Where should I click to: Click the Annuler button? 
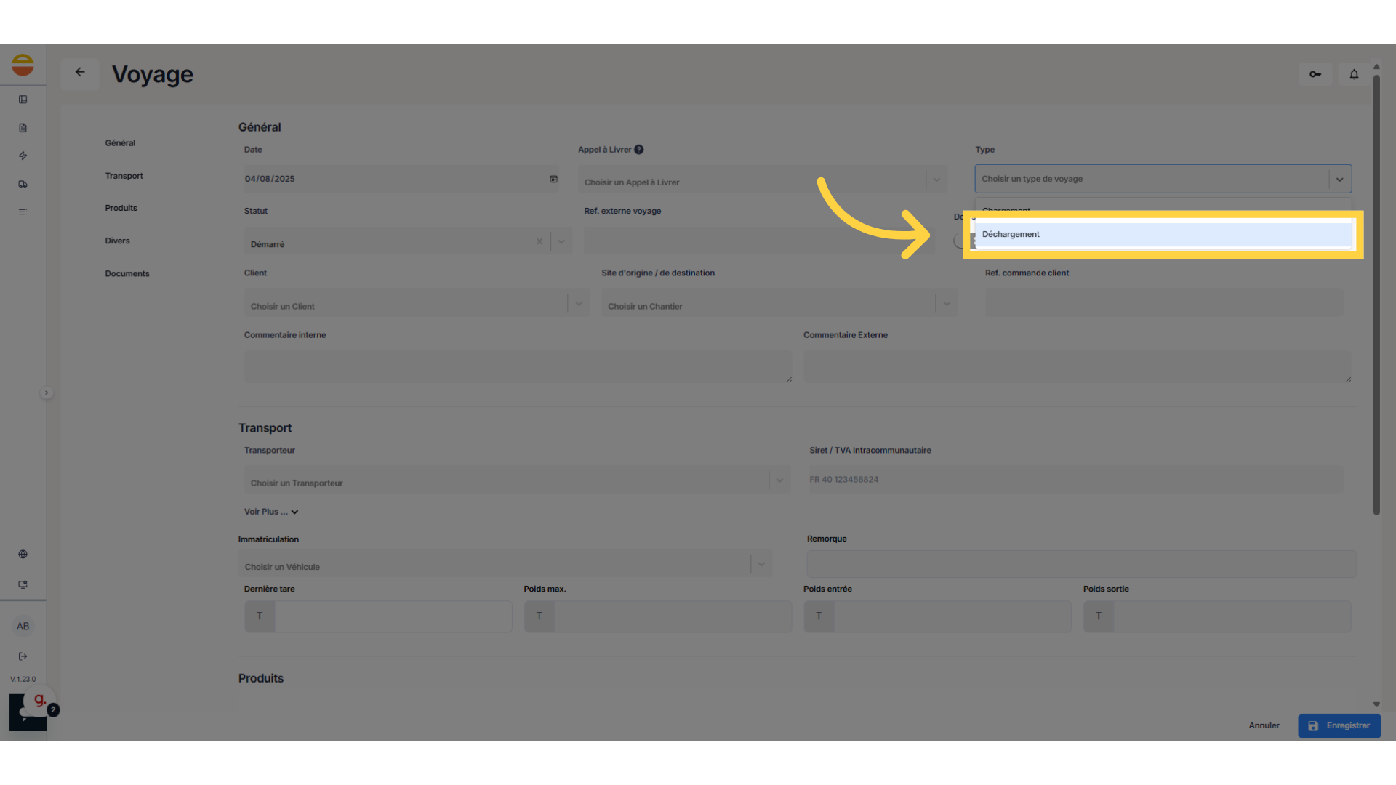click(x=1264, y=725)
